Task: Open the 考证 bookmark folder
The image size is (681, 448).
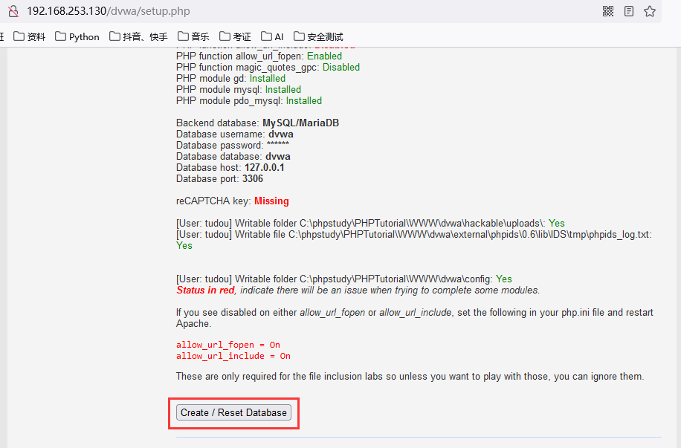Action: 235,37
